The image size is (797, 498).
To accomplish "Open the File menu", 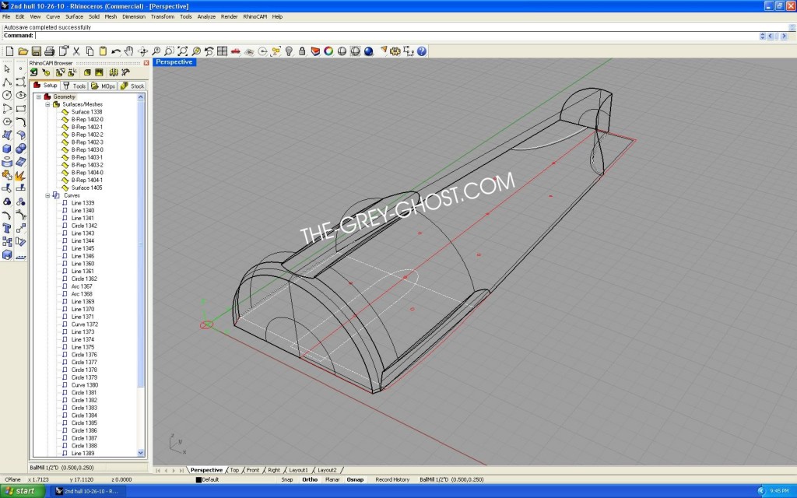I will pyautogui.click(x=6, y=17).
